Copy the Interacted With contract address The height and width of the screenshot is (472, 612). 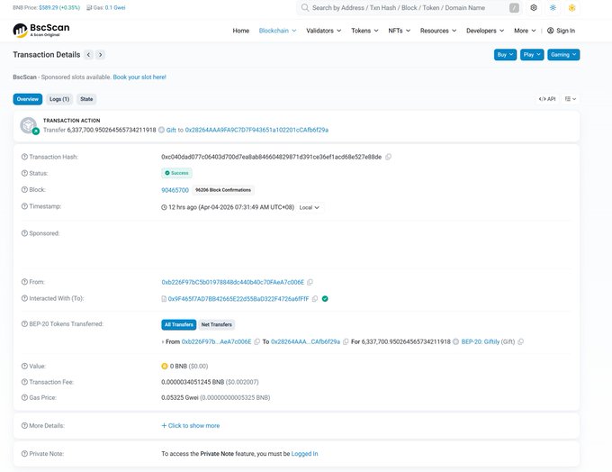[316, 298]
